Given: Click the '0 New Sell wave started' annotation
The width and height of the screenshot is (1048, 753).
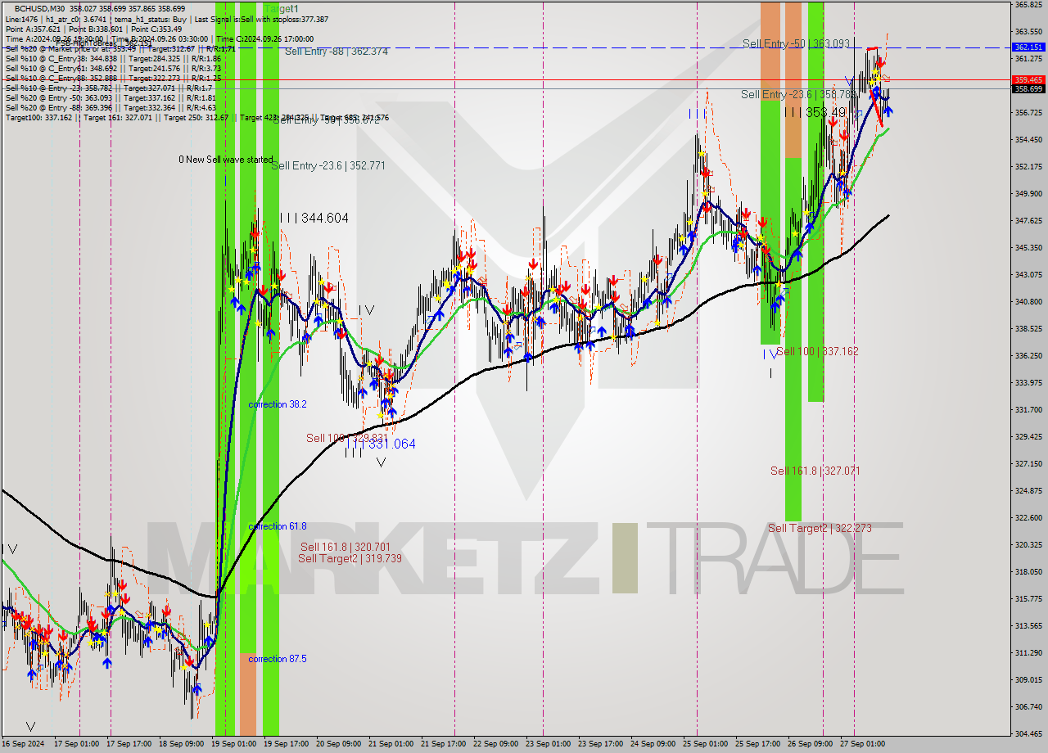Looking at the screenshot, I should [226, 160].
